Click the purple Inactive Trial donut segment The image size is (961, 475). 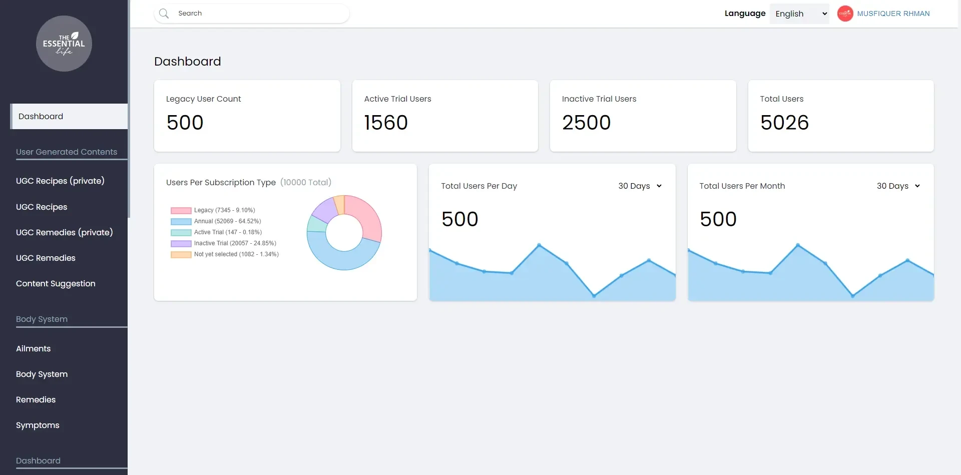[324, 210]
